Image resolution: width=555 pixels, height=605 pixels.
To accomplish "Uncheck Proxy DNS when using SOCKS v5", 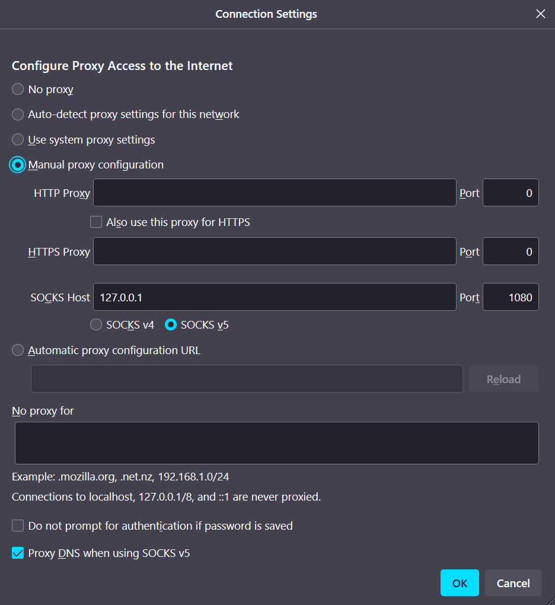I will pos(18,553).
